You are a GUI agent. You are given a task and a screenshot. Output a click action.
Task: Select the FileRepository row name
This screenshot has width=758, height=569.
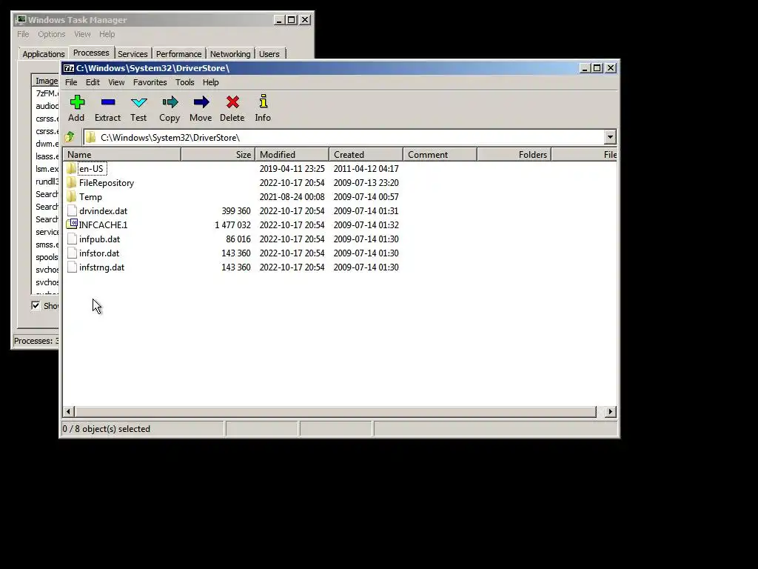click(x=107, y=183)
